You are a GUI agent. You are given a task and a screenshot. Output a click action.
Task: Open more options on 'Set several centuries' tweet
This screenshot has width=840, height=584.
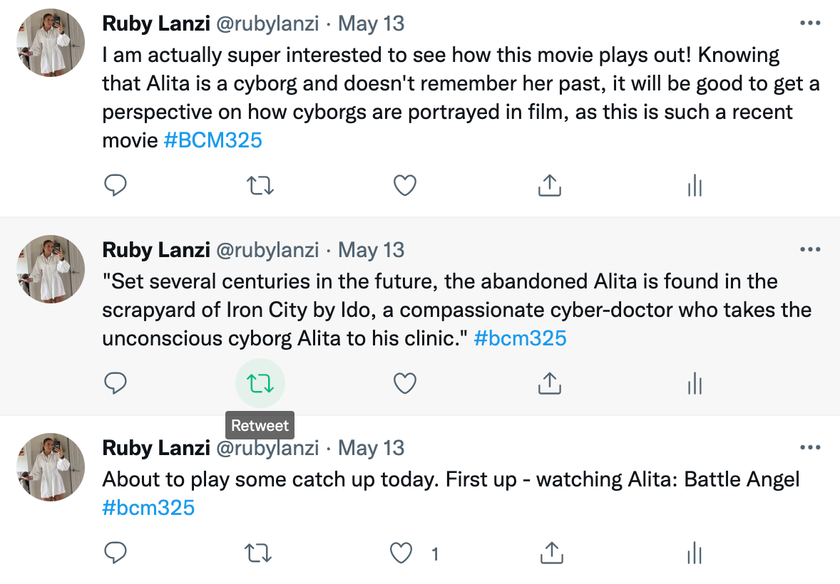(810, 250)
